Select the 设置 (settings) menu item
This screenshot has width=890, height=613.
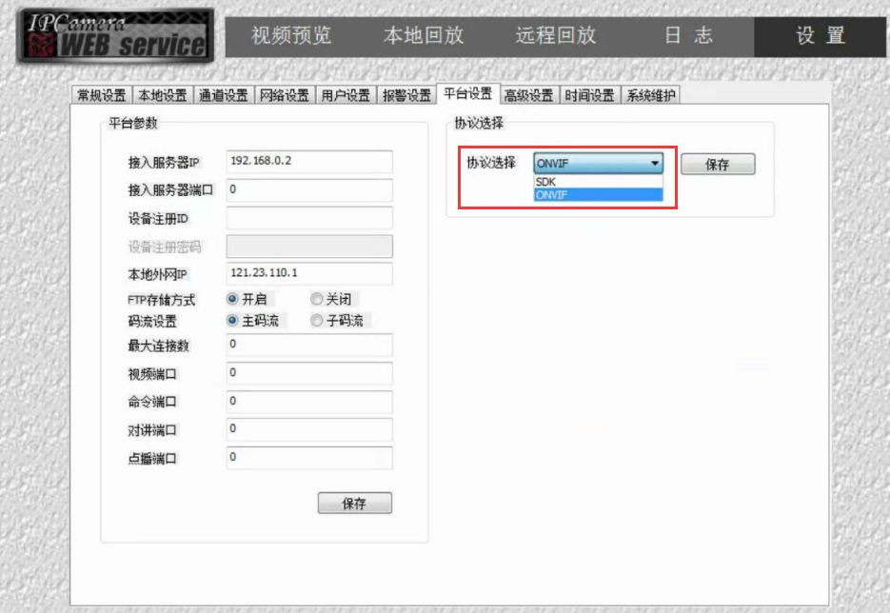(821, 36)
